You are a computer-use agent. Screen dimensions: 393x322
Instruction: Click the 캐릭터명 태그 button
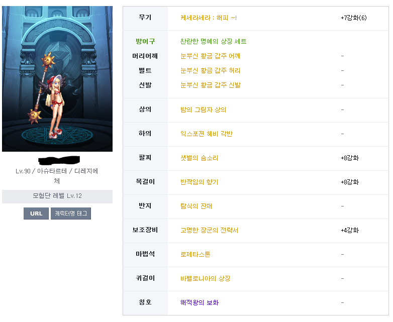(71, 213)
